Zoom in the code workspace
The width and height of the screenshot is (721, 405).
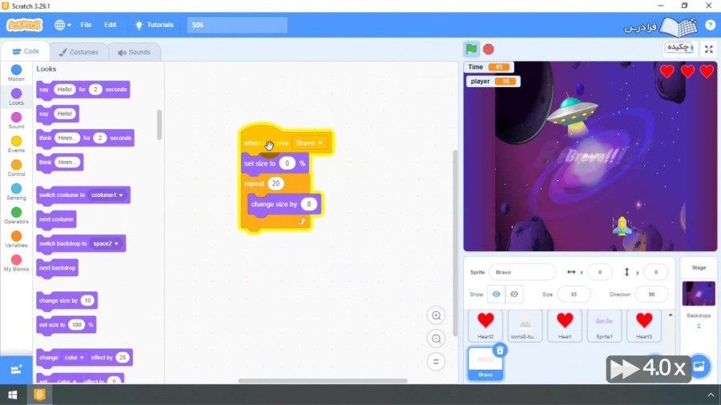click(x=436, y=315)
